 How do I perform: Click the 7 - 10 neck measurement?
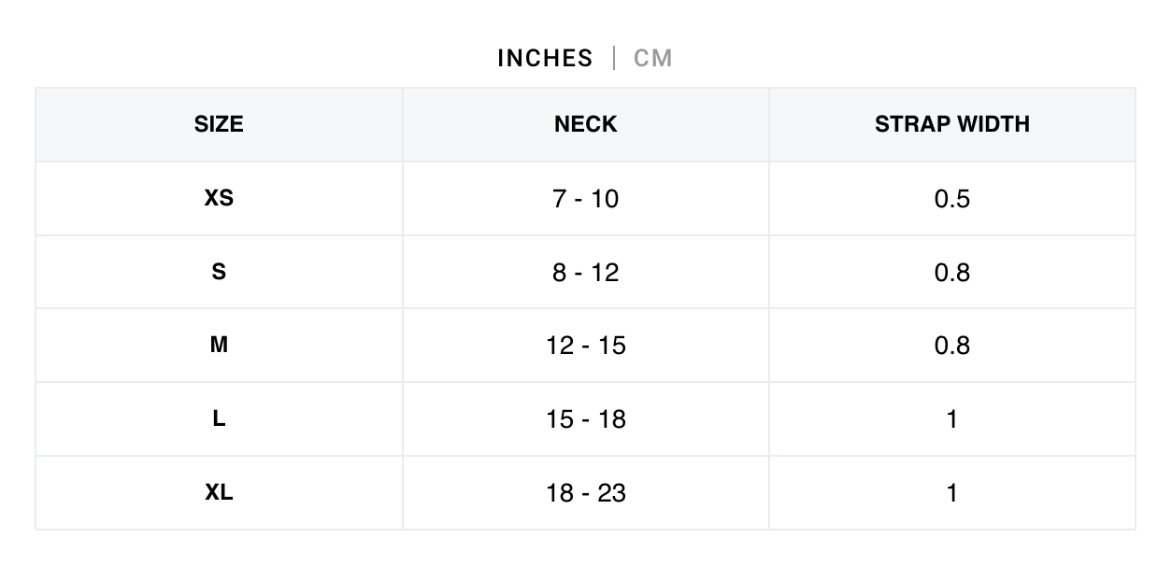[586, 198]
